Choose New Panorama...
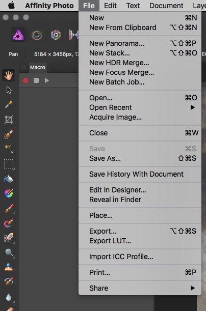This screenshot has width=206, height=311. coord(140,43)
